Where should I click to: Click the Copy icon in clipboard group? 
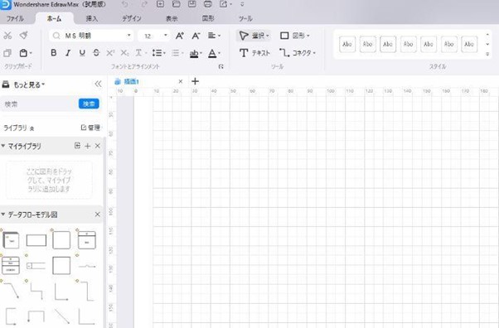tap(7, 53)
